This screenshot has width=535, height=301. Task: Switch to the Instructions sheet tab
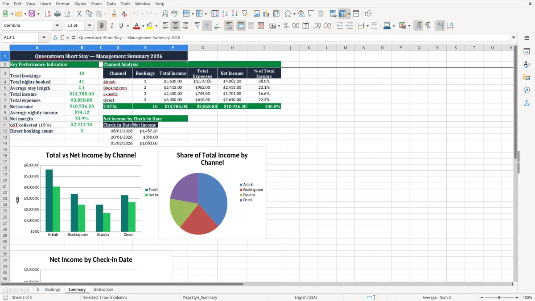[103, 290]
